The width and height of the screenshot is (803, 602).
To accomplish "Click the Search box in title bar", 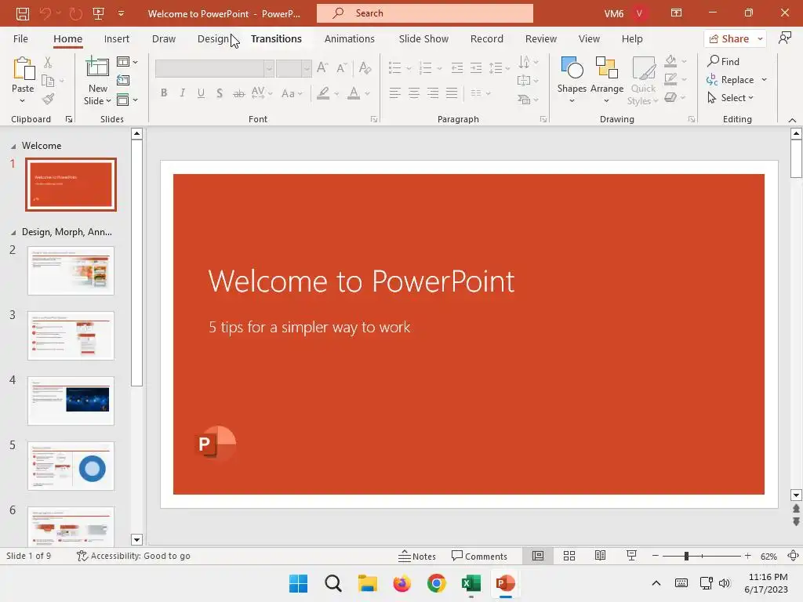I will click(424, 13).
